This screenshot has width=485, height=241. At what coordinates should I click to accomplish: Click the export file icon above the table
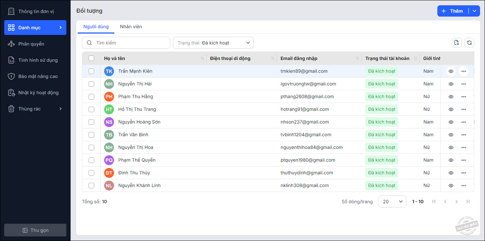coord(456,43)
